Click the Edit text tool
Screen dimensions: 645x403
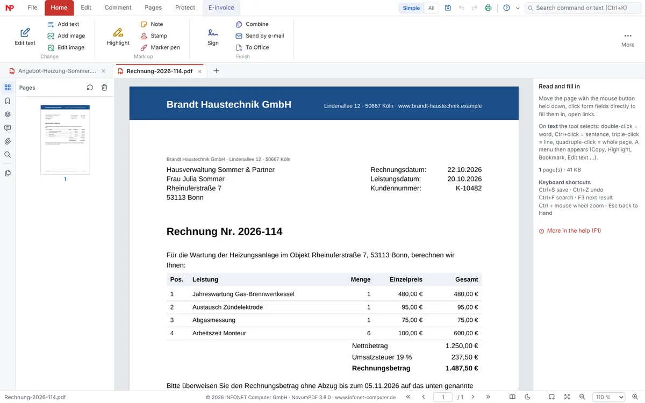coord(25,36)
